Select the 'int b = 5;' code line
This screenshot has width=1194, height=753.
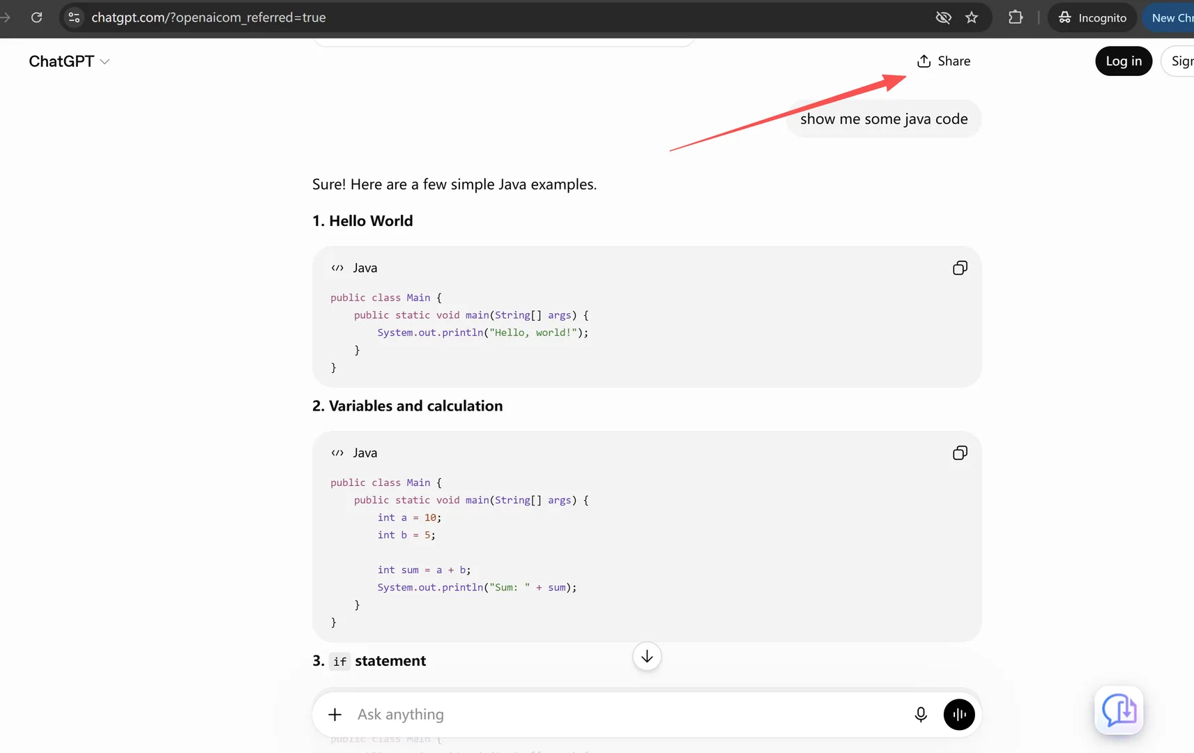pyautogui.click(x=406, y=535)
